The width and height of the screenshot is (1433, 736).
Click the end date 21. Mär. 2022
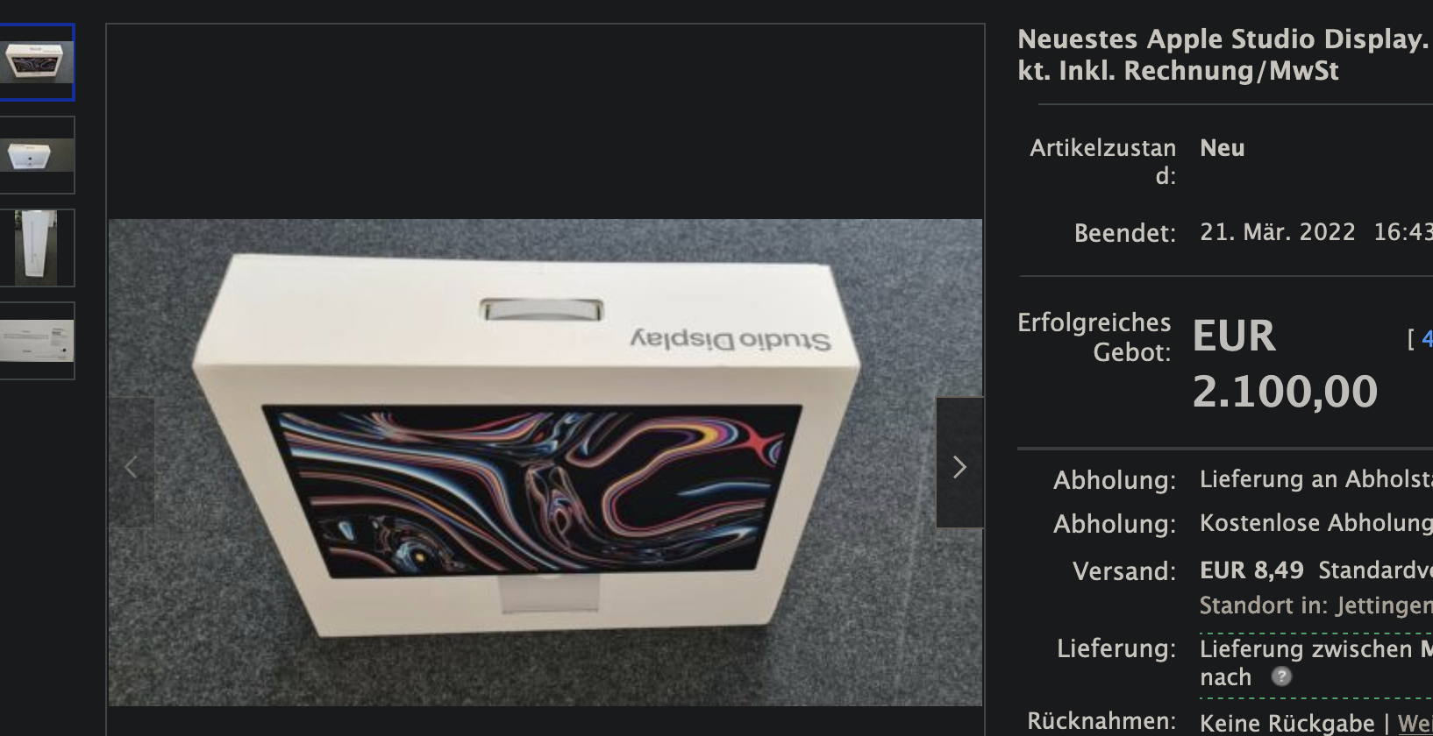pos(1277,232)
